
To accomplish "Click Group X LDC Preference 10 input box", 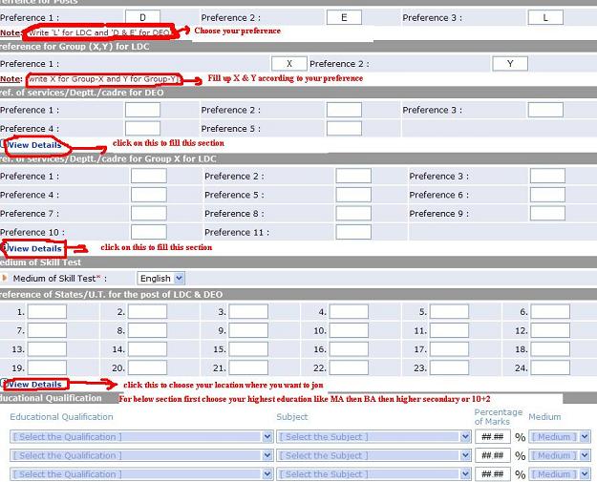I will [149, 232].
